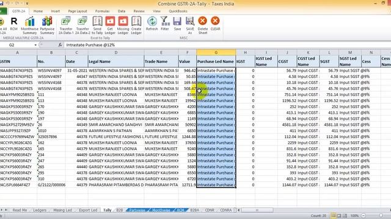Click the horizontal scrollbar thumb

pos(257,210)
